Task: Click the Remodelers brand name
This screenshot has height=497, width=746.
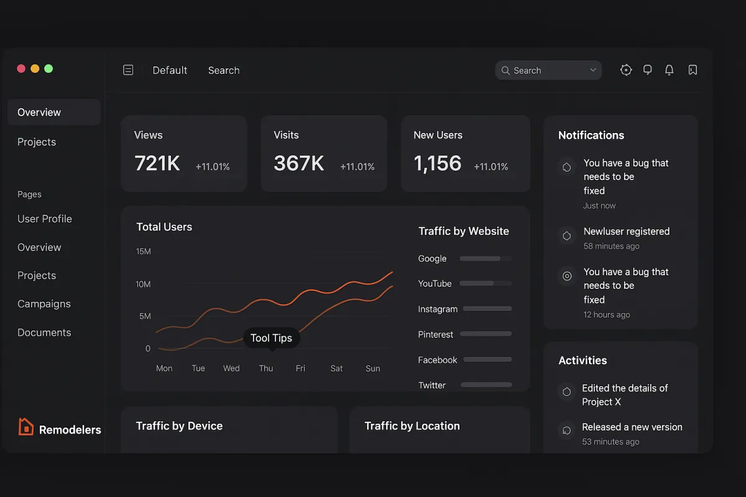Action: [70, 430]
